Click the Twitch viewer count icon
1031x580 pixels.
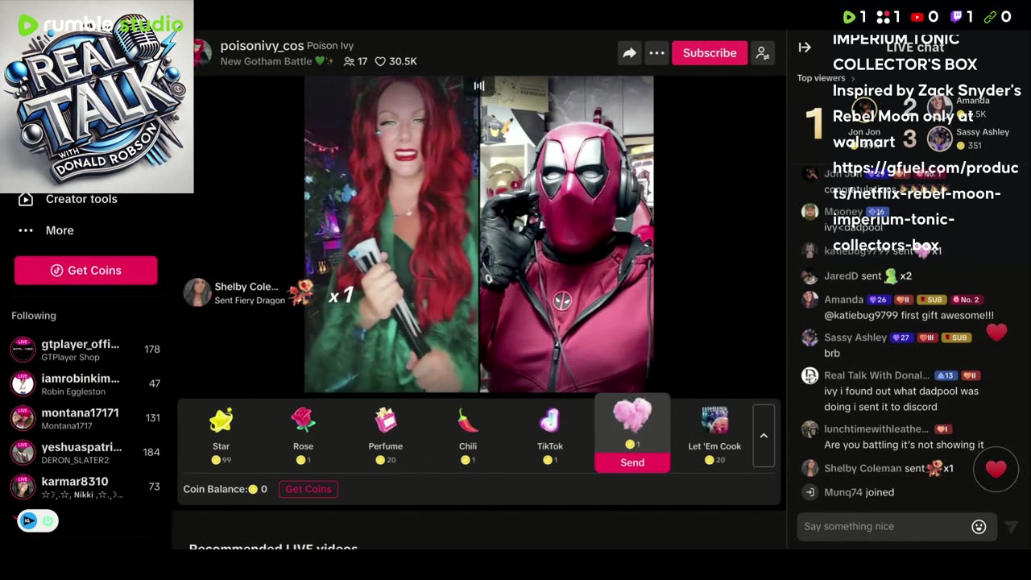(956, 17)
